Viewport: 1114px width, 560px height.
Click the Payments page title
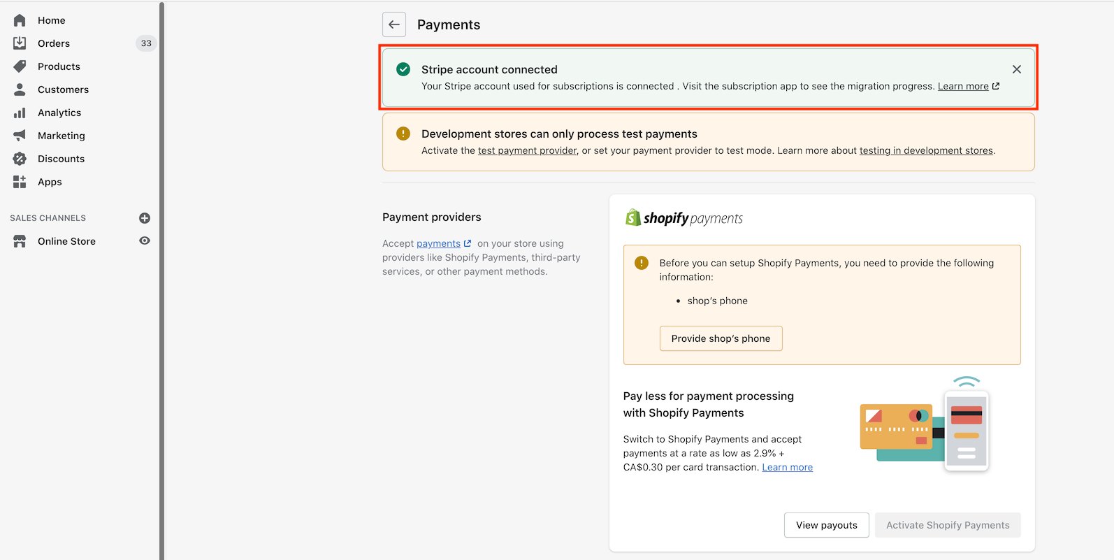[x=449, y=24]
